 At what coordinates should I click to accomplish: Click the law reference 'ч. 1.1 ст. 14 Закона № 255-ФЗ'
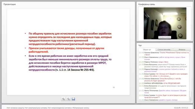pyautogui.click(x=75, y=70)
